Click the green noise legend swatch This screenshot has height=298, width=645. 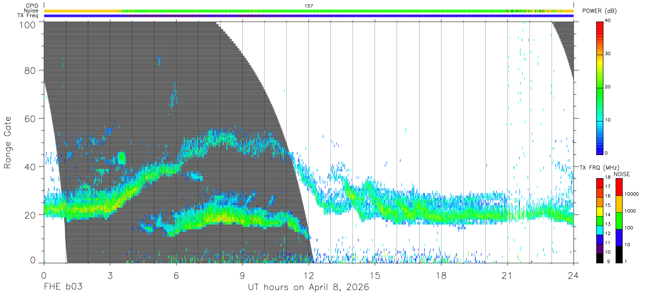619,220
